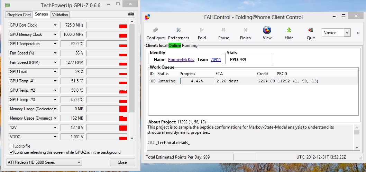Expand Fan Speed (%) sensor dropdown
Screen dimensions: 366x172
[55, 53]
